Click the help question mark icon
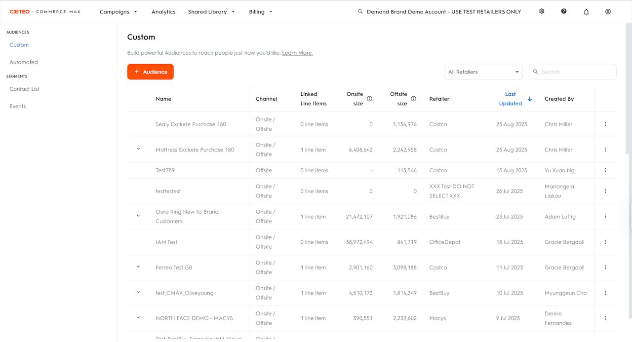Screen dimensions: 632x342 [564, 11]
